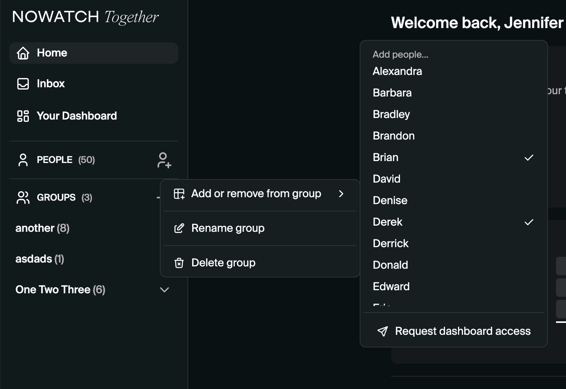Click the Add people search field
The width and height of the screenshot is (566, 389).
[454, 55]
